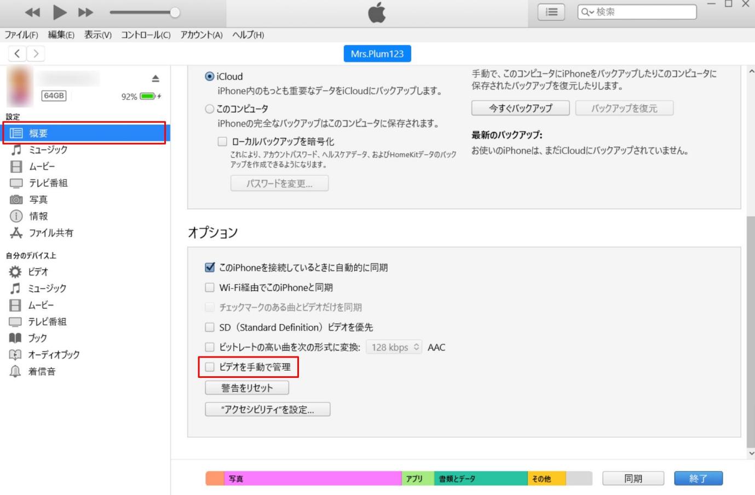
Task: Click the 今すぐバックアップ button
Action: click(520, 108)
